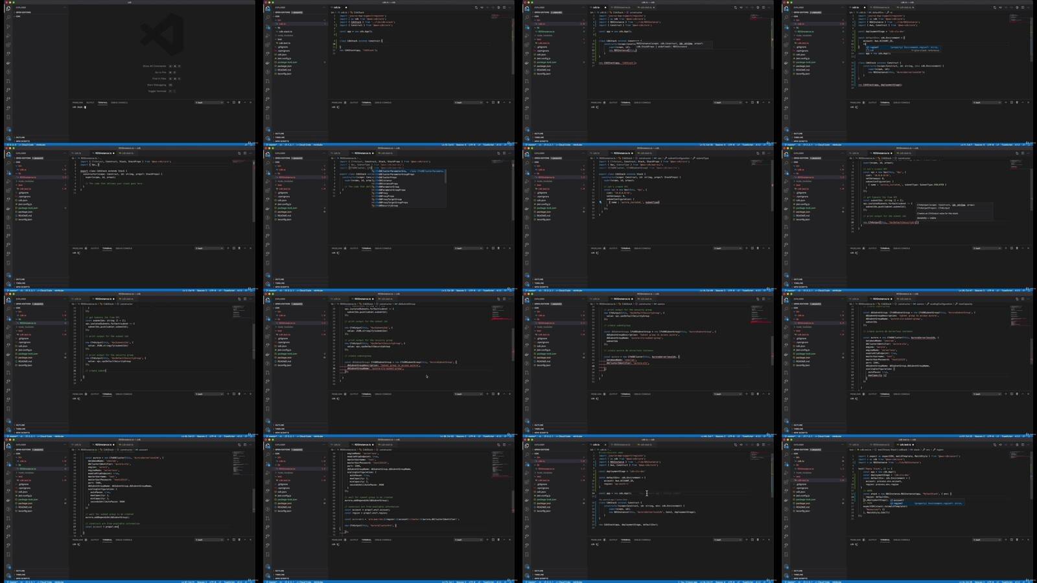Image resolution: width=1037 pixels, height=583 pixels.
Task: Open the first thumbnail in the bottom row
Action: coord(130,510)
